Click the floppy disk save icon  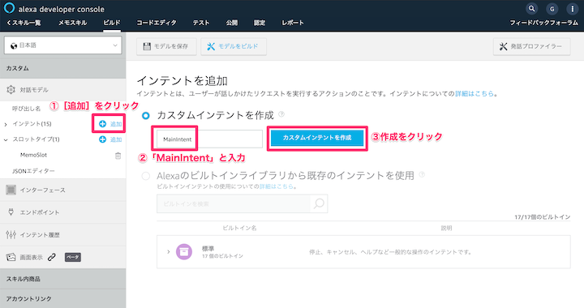(147, 46)
